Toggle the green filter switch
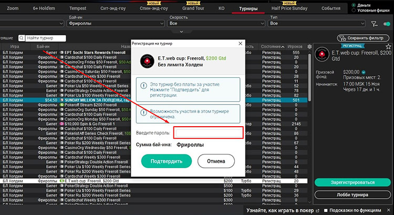The width and height of the screenshot is (394, 215). tap(387, 24)
